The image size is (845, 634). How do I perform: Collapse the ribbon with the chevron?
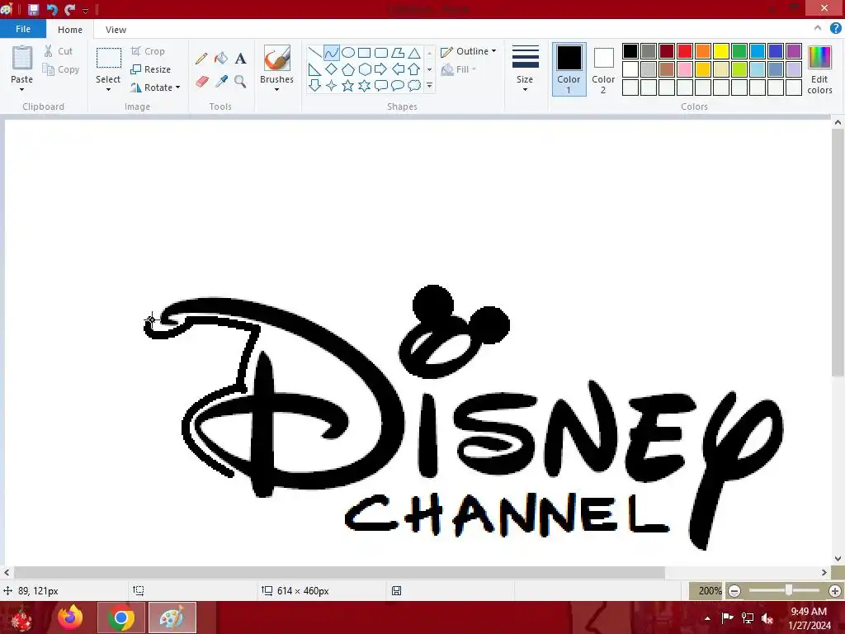[818, 29]
